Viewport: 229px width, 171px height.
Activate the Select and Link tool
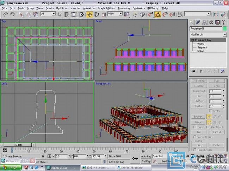click(x=21, y=14)
